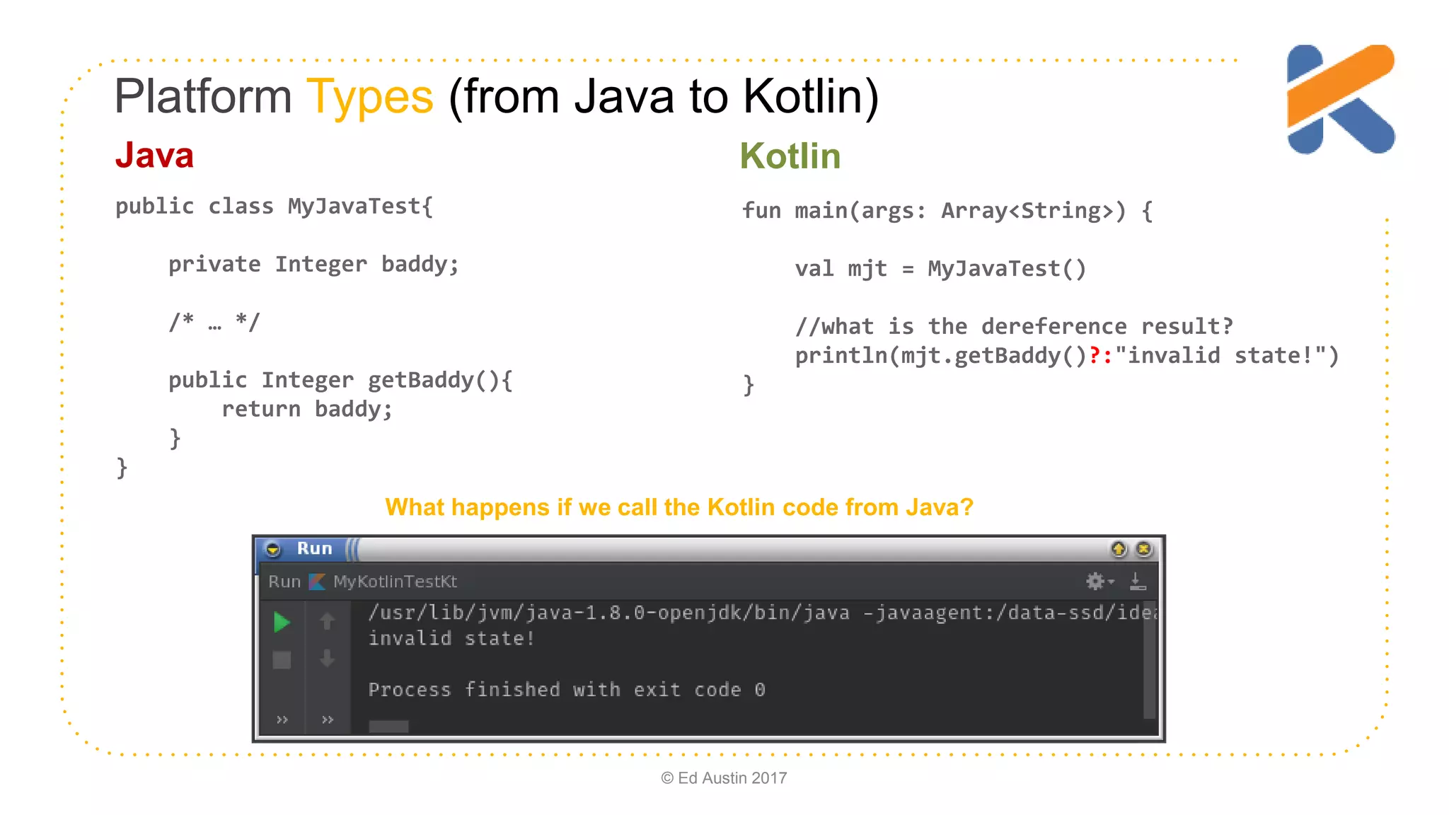The image size is (1449, 815).
Task: Click the up arrow in run toolbar
Action: click(x=327, y=621)
